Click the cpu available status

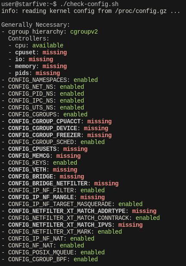click(x=48, y=45)
